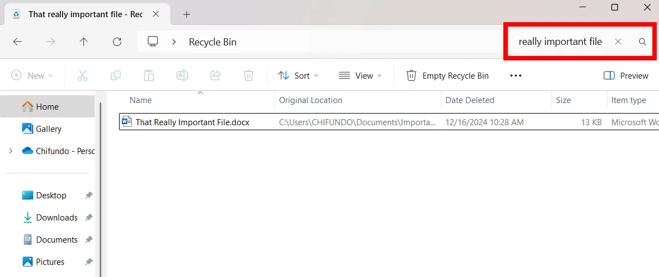
Task: Go back using the back arrow
Action: coord(17,42)
